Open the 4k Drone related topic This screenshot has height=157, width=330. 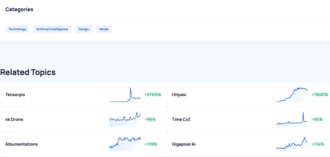14,120
